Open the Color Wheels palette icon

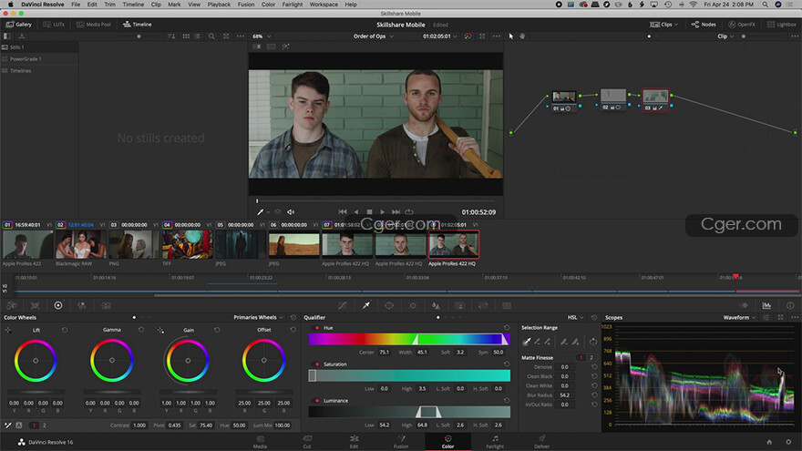pyautogui.click(x=58, y=305)
